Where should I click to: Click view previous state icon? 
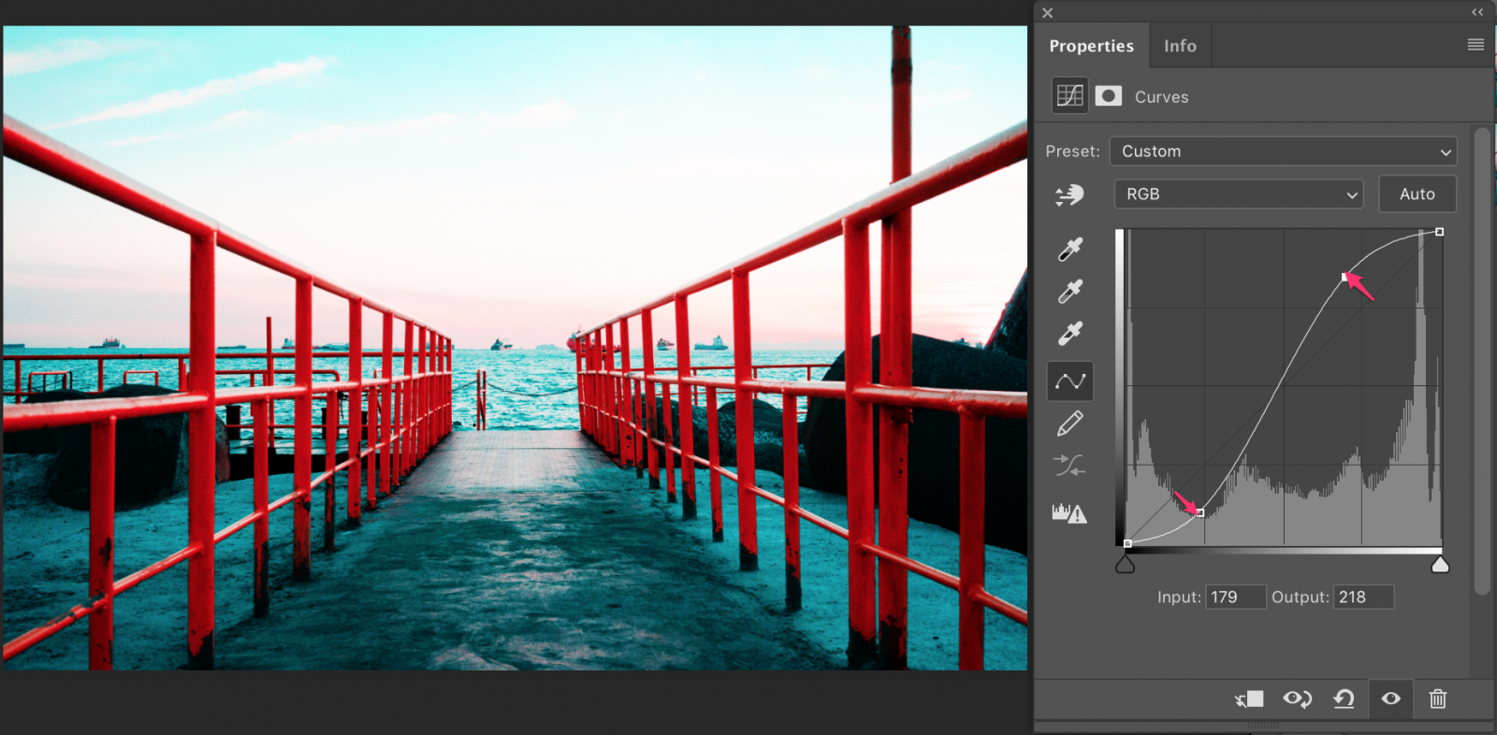(1297, 699)
